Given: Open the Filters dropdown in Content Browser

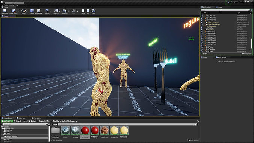Looking at the screenshot, I should (x=54, y=125).
